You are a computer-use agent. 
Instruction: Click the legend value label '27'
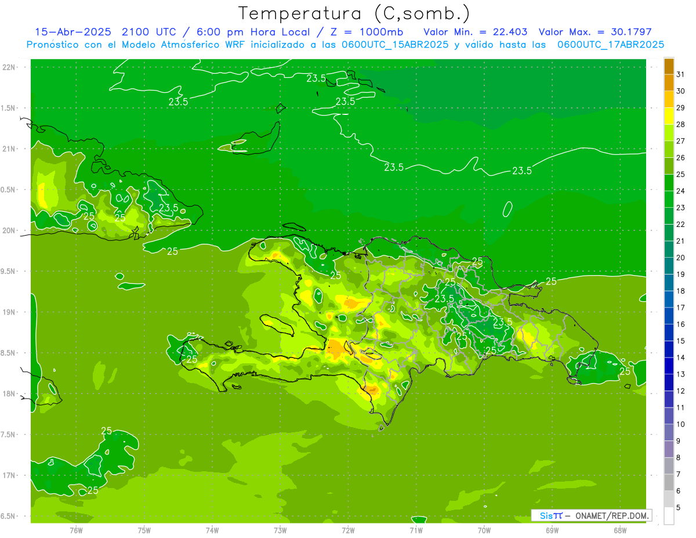(680, 141)
